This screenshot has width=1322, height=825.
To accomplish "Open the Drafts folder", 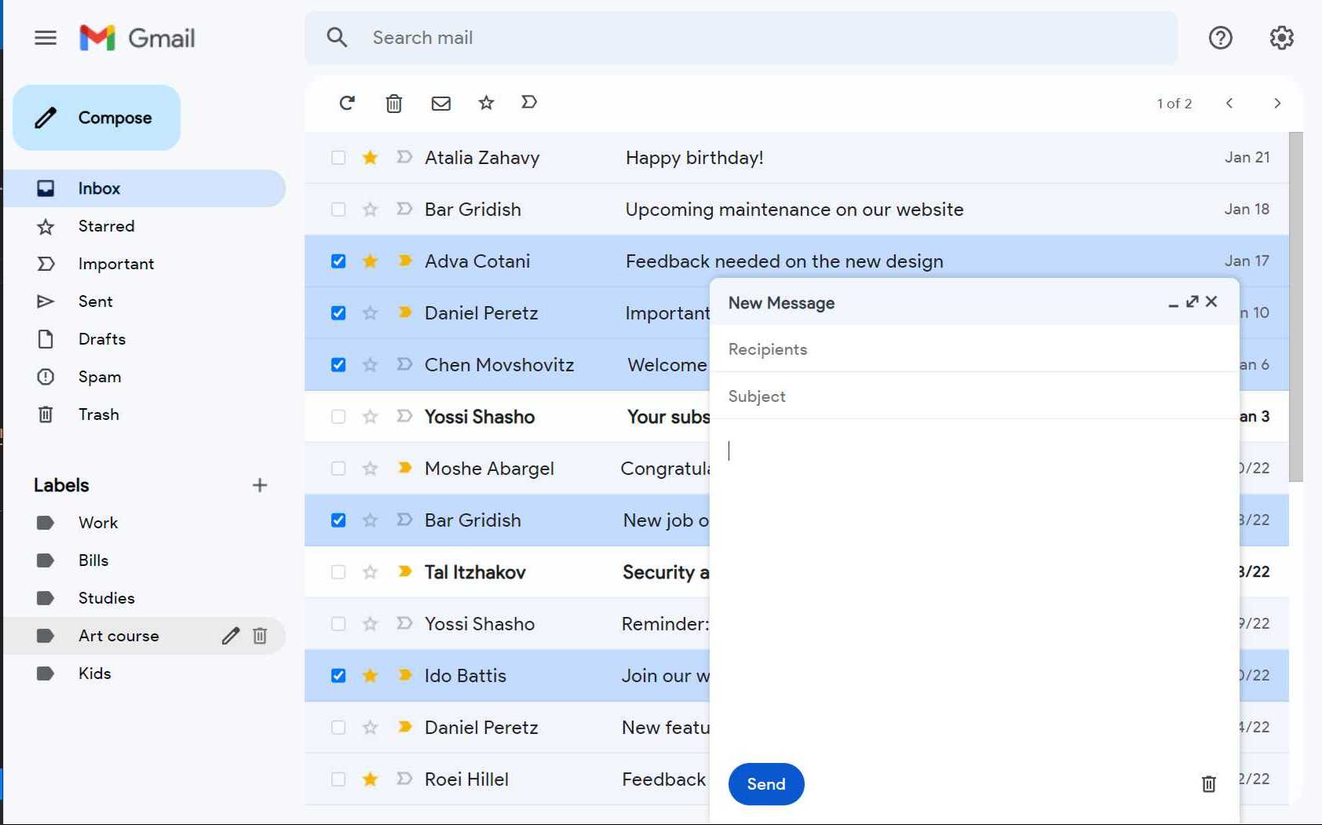I will coord(145,339).
